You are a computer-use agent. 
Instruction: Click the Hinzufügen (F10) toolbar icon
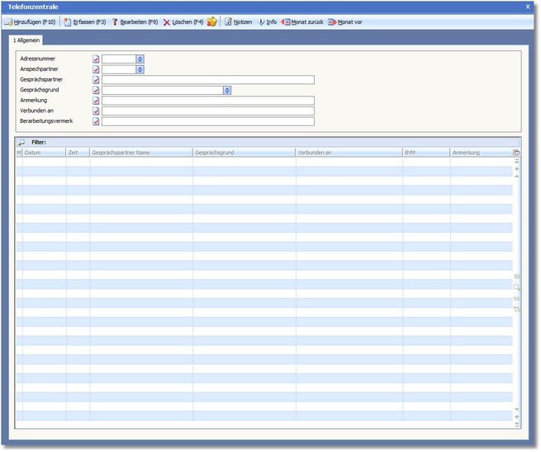click(x=9, y=22)
